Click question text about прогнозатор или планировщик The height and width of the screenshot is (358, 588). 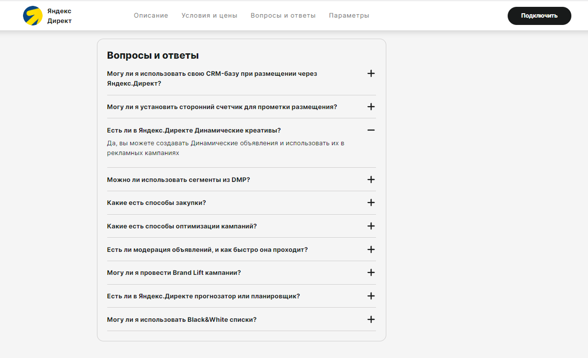coord(203,296)
